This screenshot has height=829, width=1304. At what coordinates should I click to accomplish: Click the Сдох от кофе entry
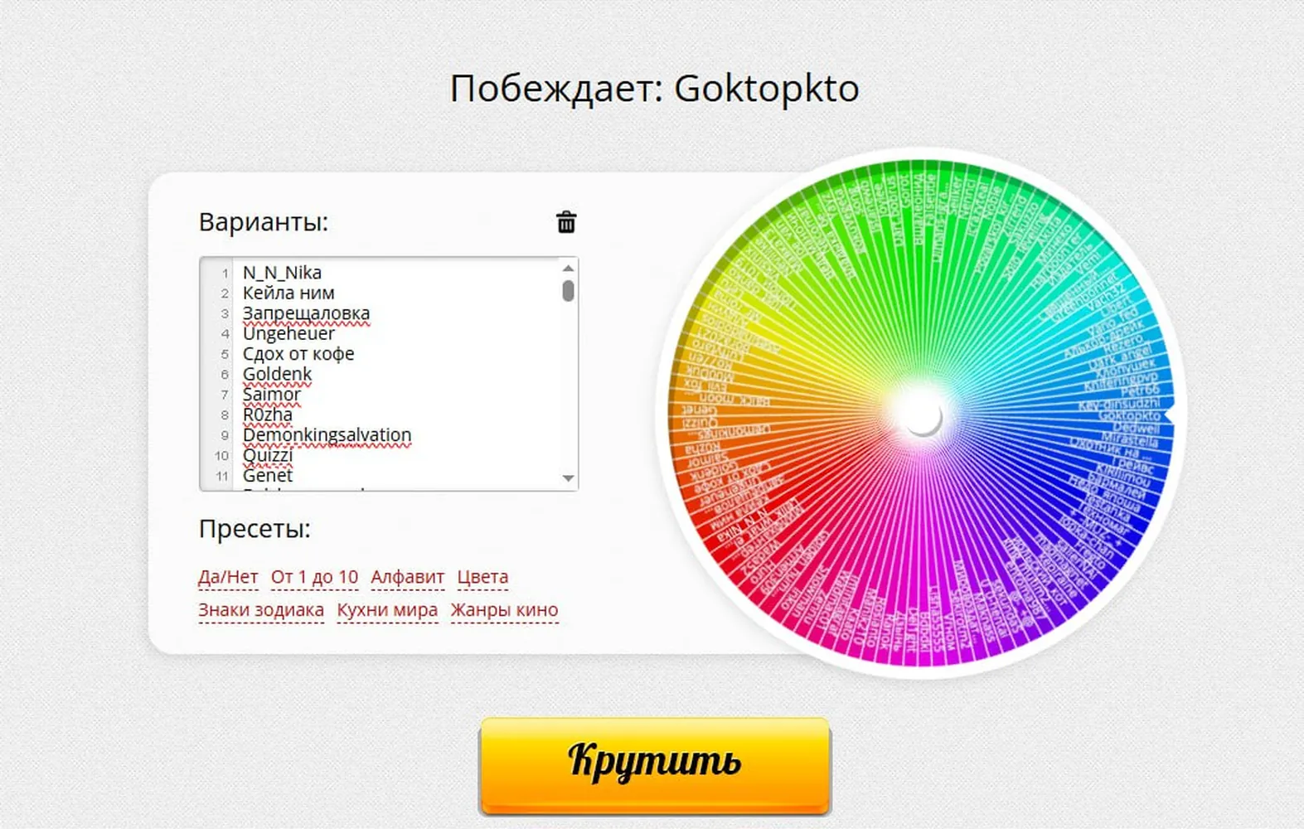[x=298, y=354]
